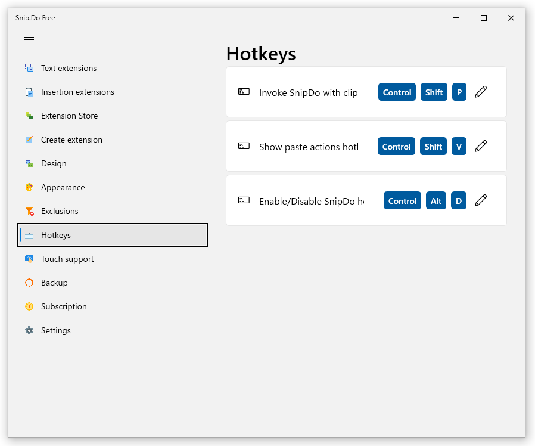Click 'Show paste actions hotl' label

(309, 147)
